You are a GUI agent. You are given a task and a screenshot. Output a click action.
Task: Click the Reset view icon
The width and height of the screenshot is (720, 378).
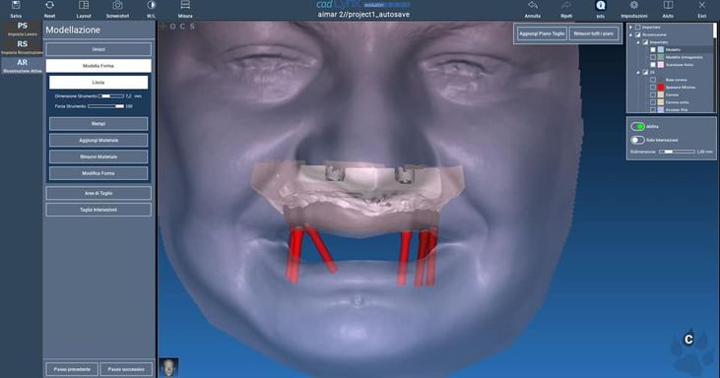(49, 6)
